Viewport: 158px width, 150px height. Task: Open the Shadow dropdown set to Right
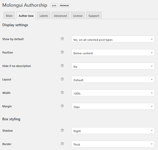(113, 131)
